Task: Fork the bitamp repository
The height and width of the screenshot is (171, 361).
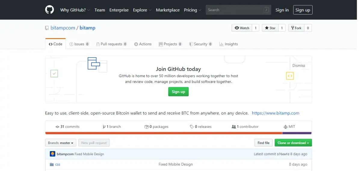Action: coord(296,28)
